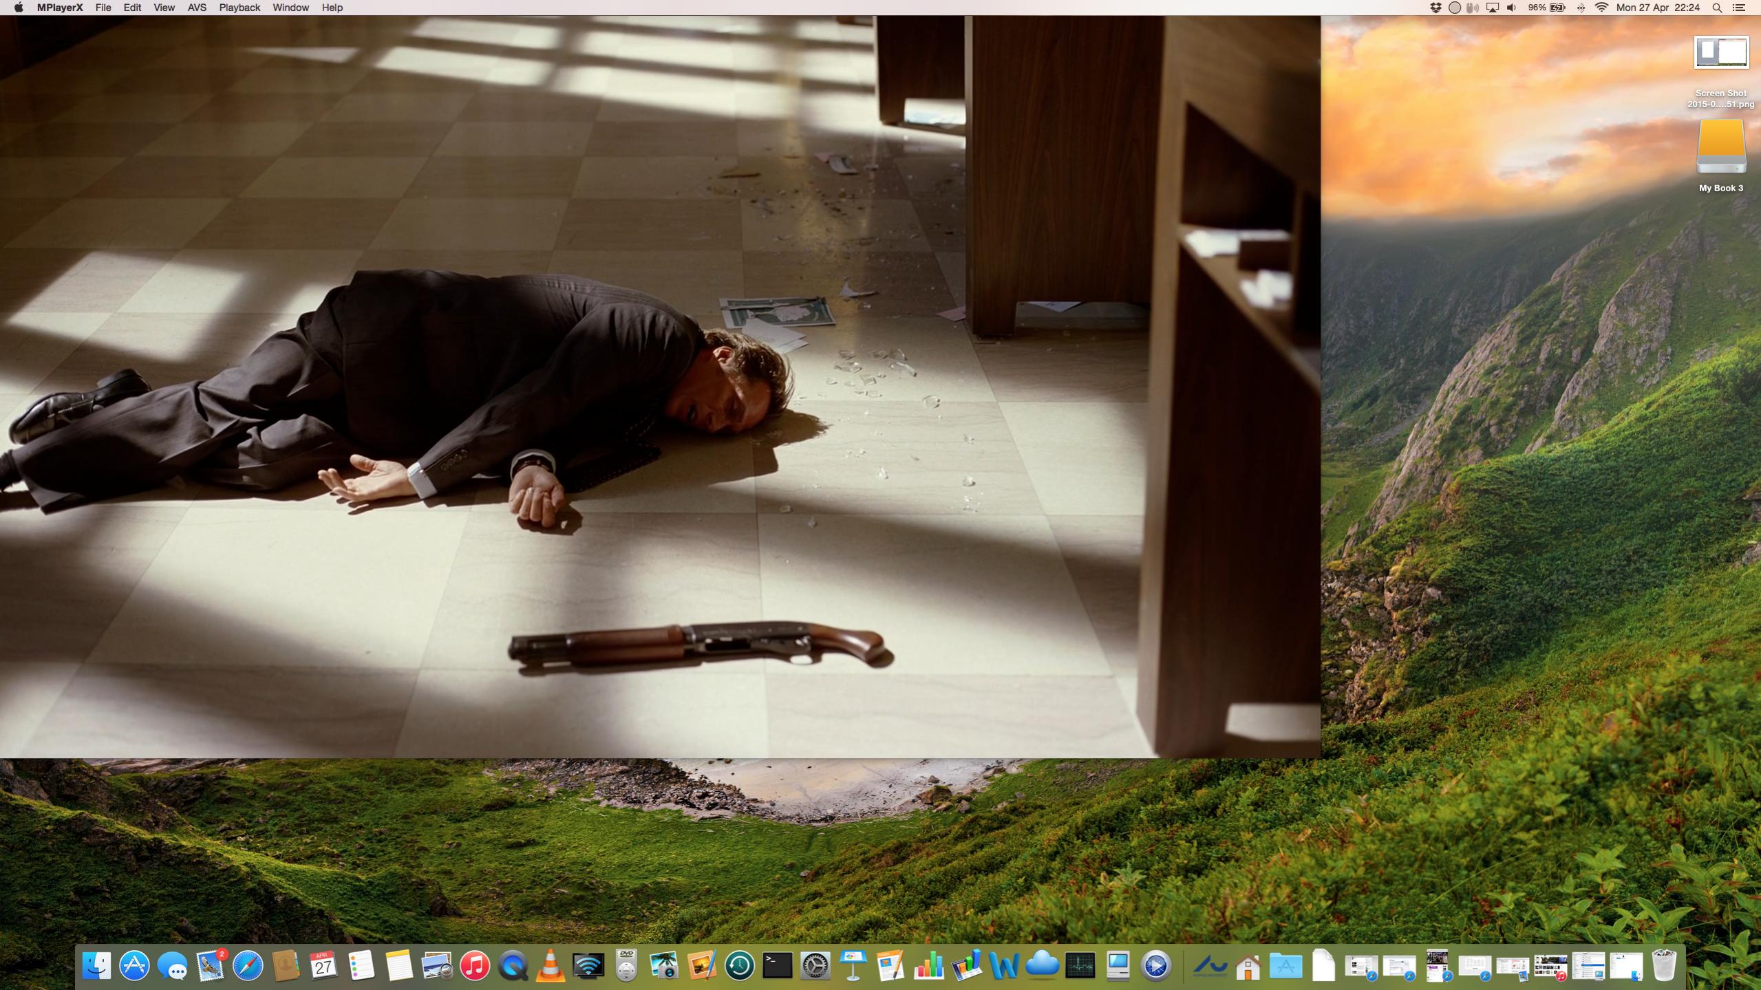Launch VLC traffic cone icon
The image size is (1761, 990).
click(551, 966)
